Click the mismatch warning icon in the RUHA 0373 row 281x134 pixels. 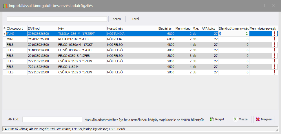point(275,39)
